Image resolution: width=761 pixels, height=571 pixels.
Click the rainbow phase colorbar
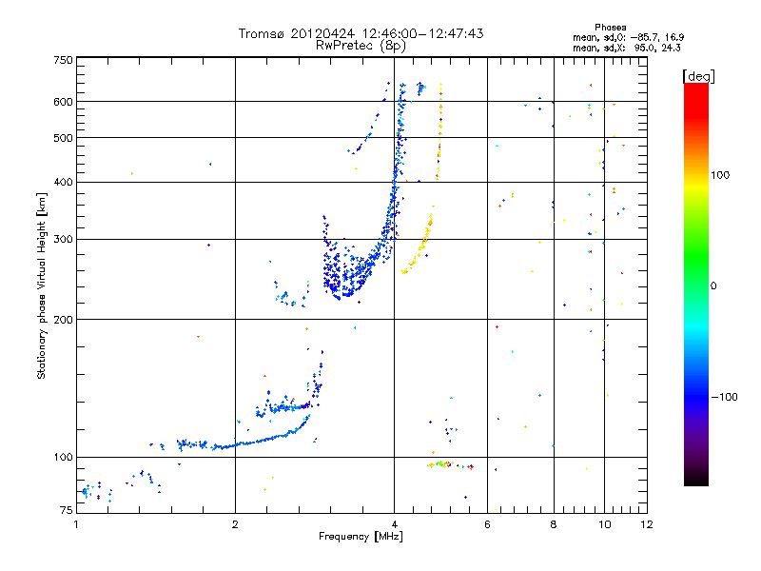pos(696,284)
